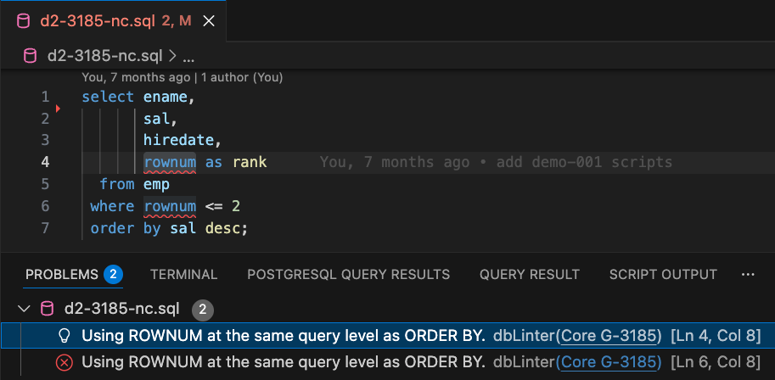Select the PROBLEMS tab
Screen dimensions: 775x380
[62, 275]
